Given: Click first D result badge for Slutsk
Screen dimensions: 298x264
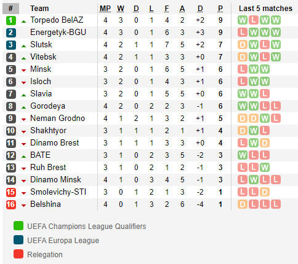Looking at the screenshot, I should (243, 45).
